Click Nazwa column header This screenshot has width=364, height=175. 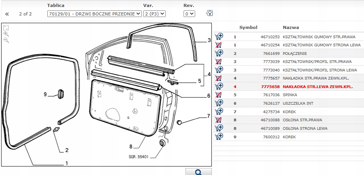291,27
